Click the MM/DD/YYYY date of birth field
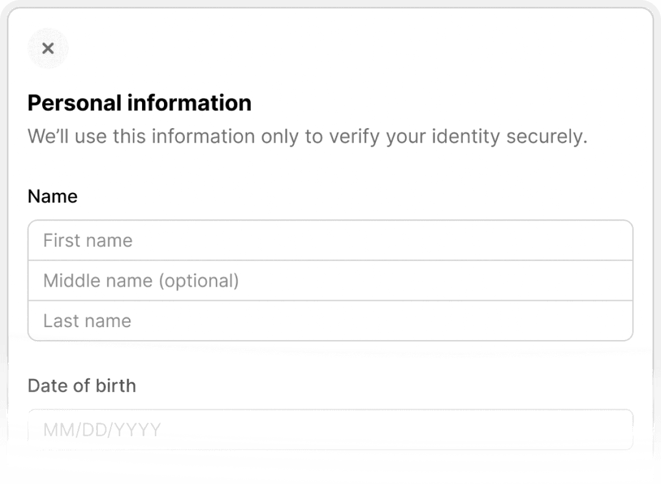The height and width of the screenshot is (484, 661). (330, 429)
